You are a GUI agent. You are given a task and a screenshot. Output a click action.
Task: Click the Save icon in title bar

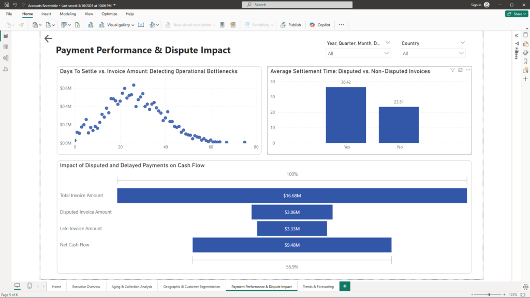point(6,5)
